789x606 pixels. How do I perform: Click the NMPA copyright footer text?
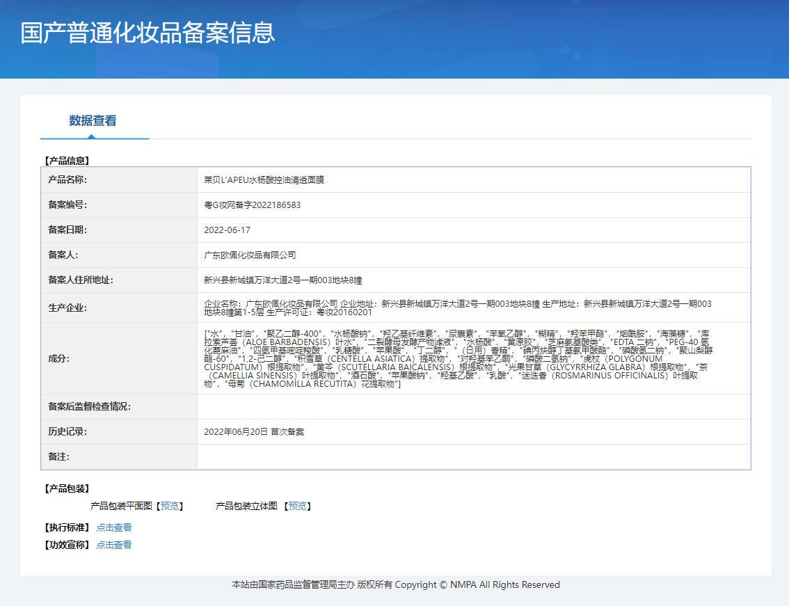click(x=395, y=585)
